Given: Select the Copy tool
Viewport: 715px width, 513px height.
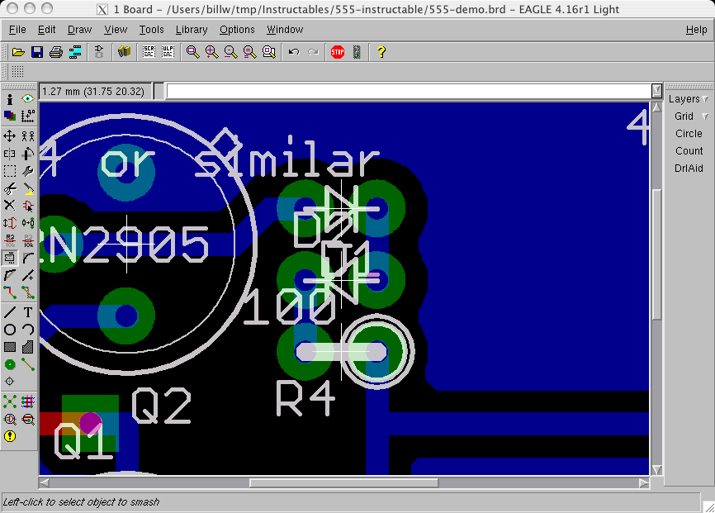Looking at the screenshot, I should coord(28,136).
